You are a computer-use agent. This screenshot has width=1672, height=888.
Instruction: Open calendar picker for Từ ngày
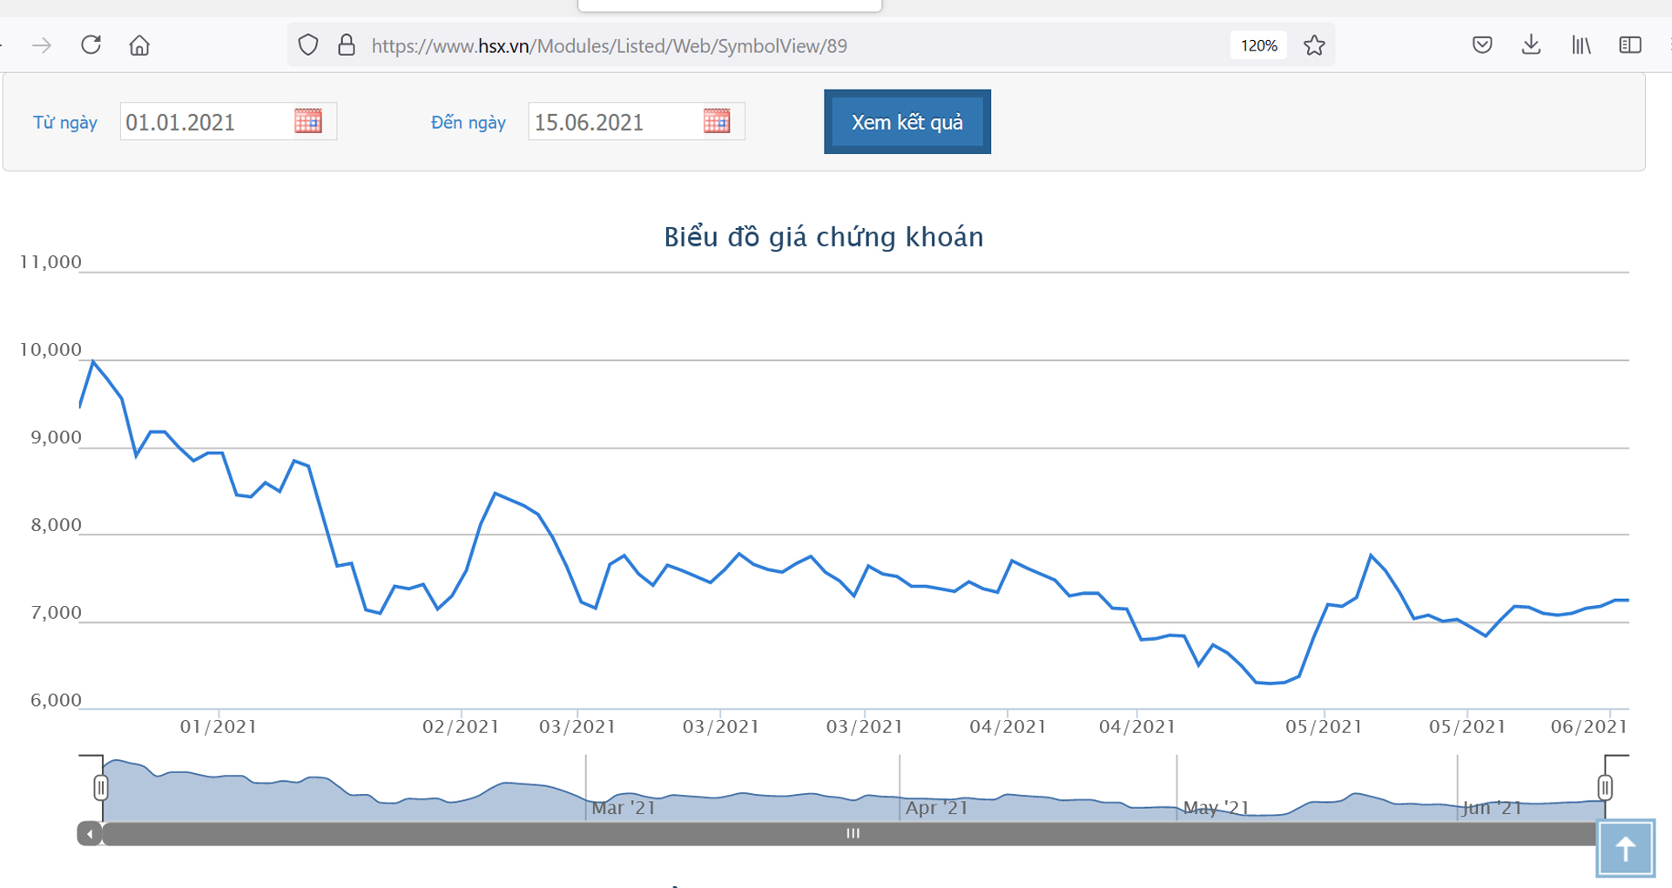(x=308, y=121)
